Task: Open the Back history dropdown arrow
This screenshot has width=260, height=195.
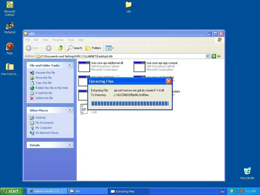Action: tap(41, 48)
